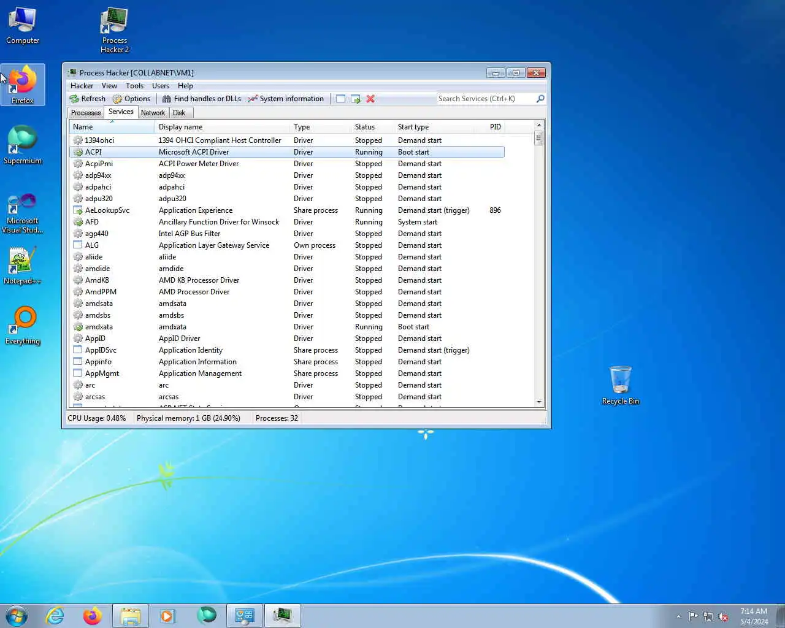The height and width of the screenshot is (628, 785).
Task: Click the CPU Usage status bar entry
Action: click(x=97, y=418)
